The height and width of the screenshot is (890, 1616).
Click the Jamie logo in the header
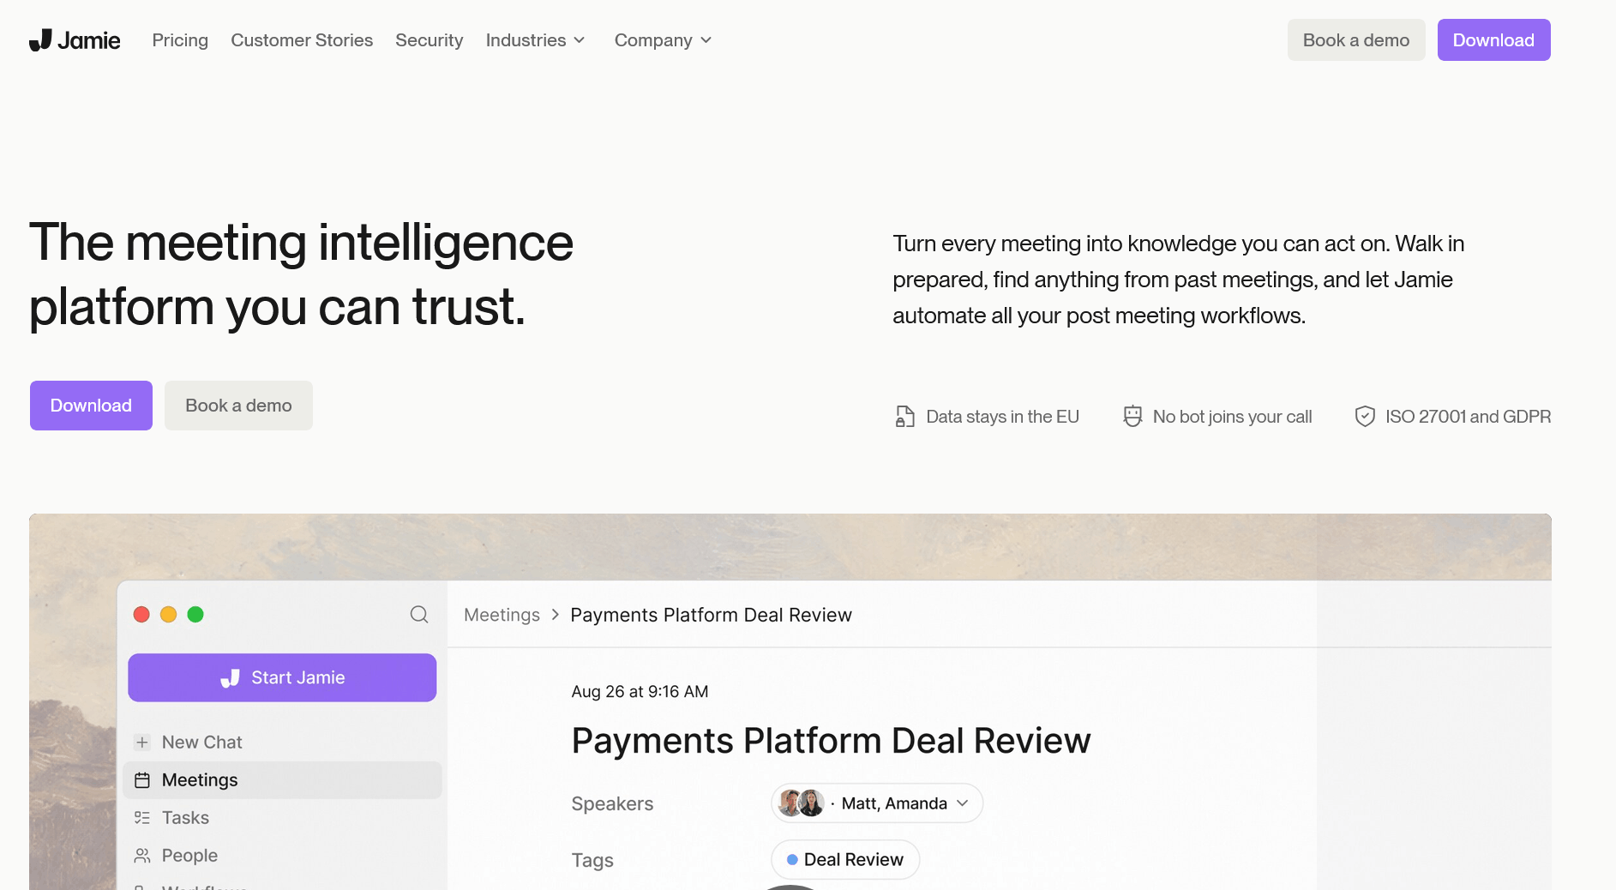[75, 40]
